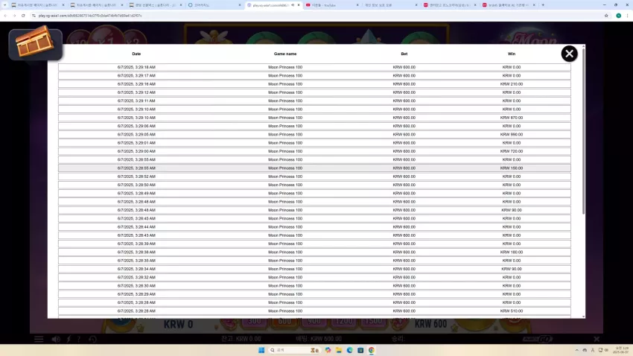Viewport: 633px width, 356px height.
Task: Select row with win KRW 510.00
Action: tap(314, 311)
